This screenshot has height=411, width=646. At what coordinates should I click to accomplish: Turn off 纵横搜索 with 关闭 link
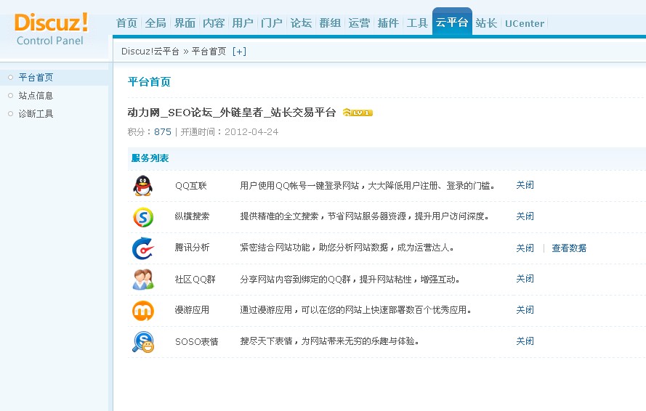[x=525, y=216]
